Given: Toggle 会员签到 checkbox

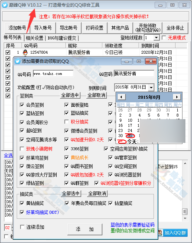Looking at the screenshot, I should [x=22, y=105].
